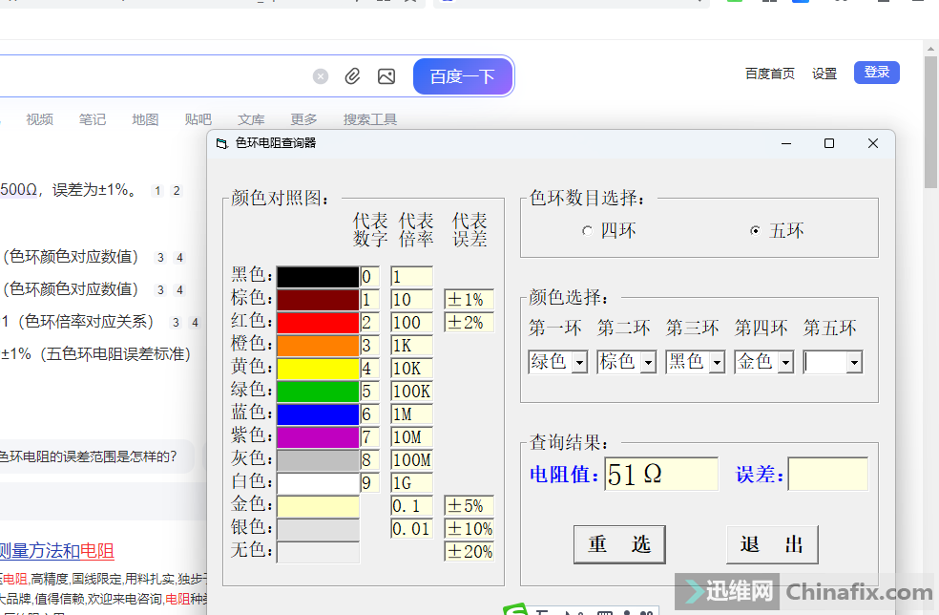Click the resistor app title bar icon
This screenshot has height=615, width=939.
click(x=222, y=144)
